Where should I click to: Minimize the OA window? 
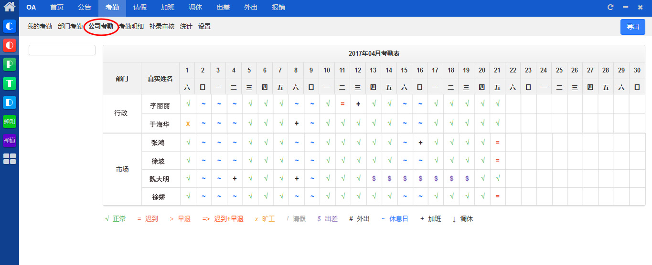click(625, 7)
